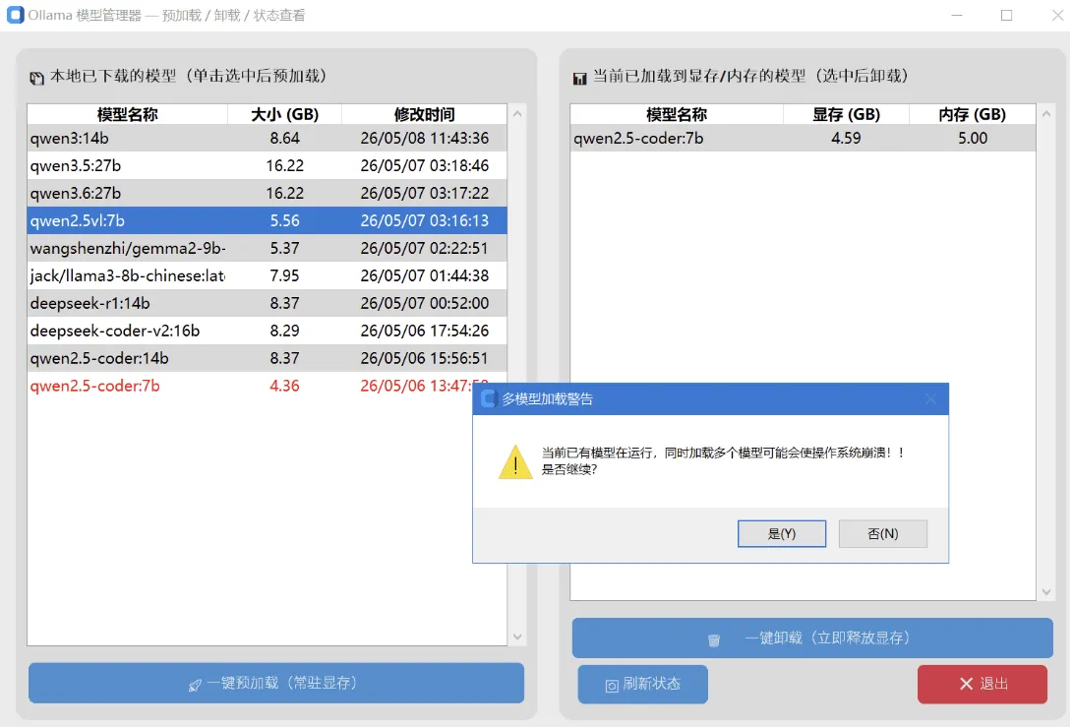Screen dimensions: 1073x727
Task: Sort local models by 修改时间 header
Action: [424, 114]
